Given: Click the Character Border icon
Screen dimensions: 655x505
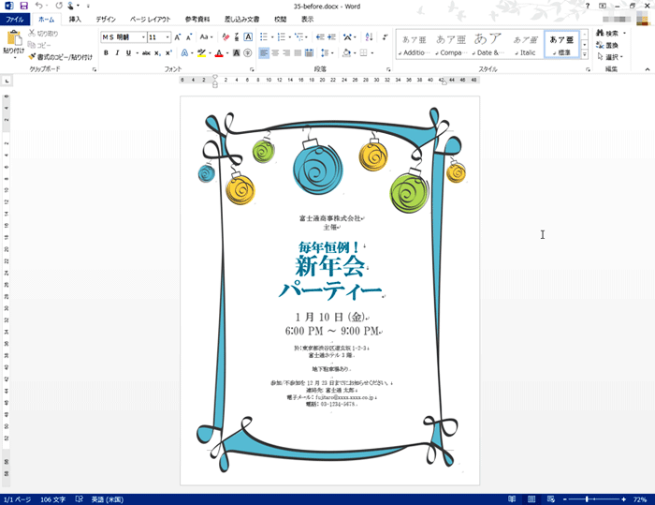Looking at the screenshot, I should tap(248, 37).
